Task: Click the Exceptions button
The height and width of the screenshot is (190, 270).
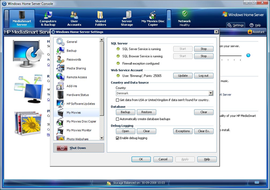Action: click(183, 131)
